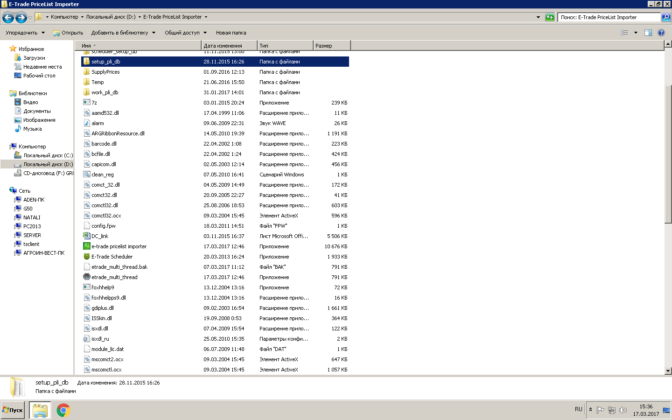Image resolution: width=672 pixels, height=420 pixels.
Task: Select the clean_reg script icon
Action: pyautogui.click(x=87, y=175)
